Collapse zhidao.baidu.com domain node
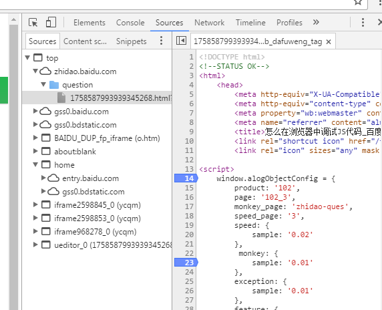Screen dimensions: 382x310 pyautogui.click(x=35, y=71)
